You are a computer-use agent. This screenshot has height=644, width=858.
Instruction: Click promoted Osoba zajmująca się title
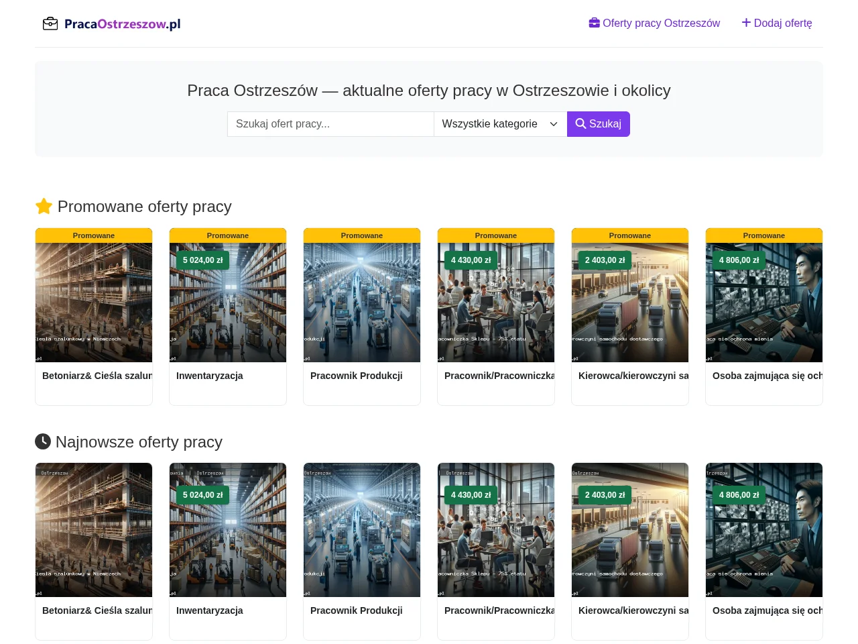tap(768, 376)
